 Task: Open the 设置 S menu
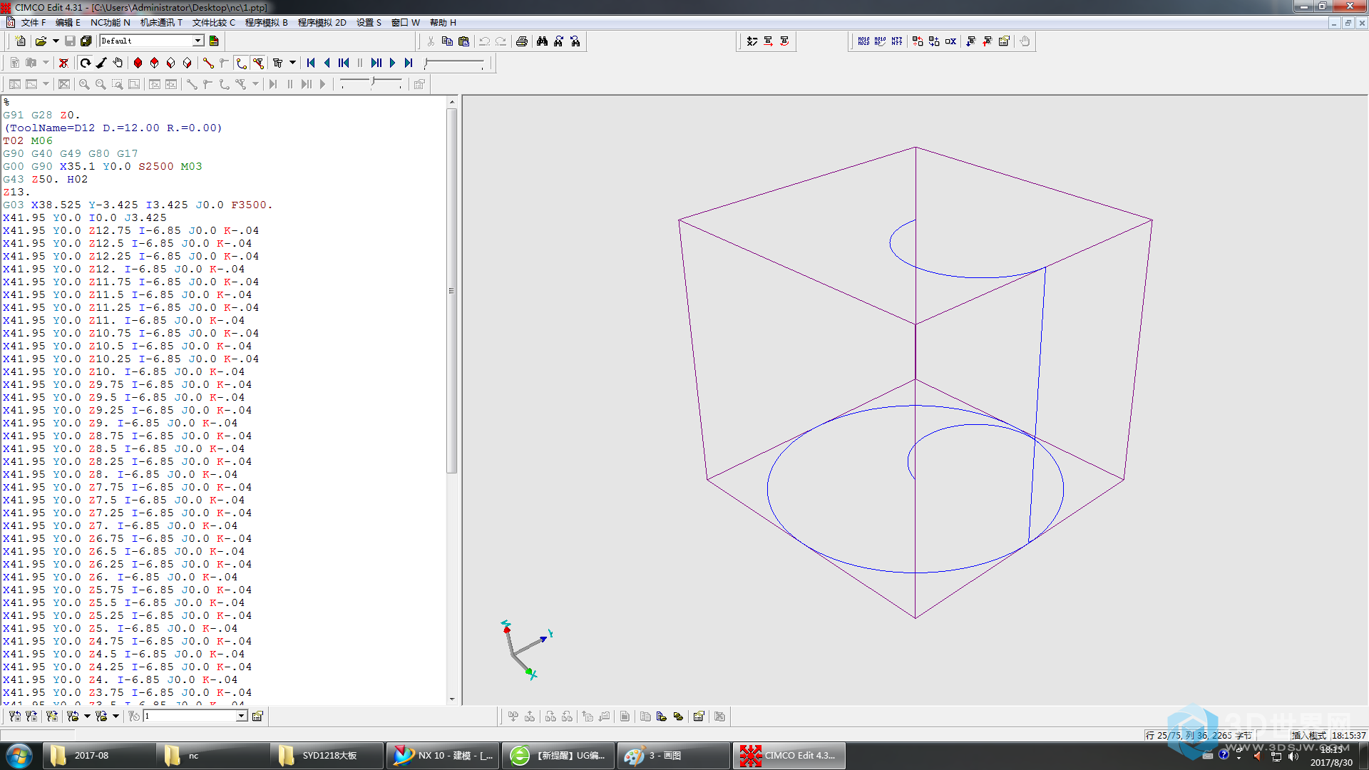click(369, 23)
